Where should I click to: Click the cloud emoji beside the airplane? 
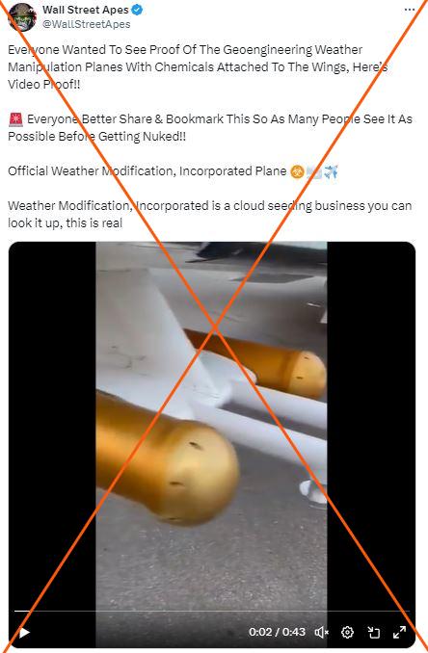click(x=314, y=171)
